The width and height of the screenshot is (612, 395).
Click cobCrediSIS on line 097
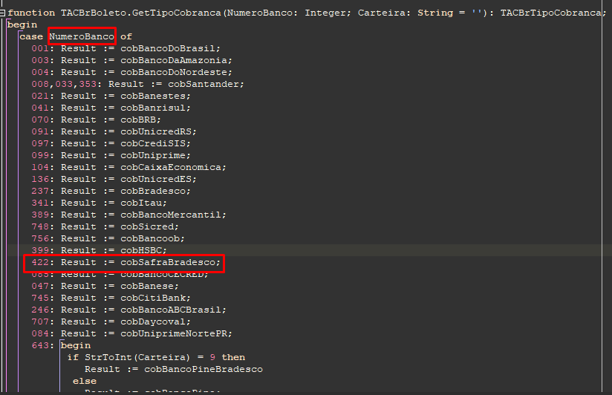tap(153, 143)
